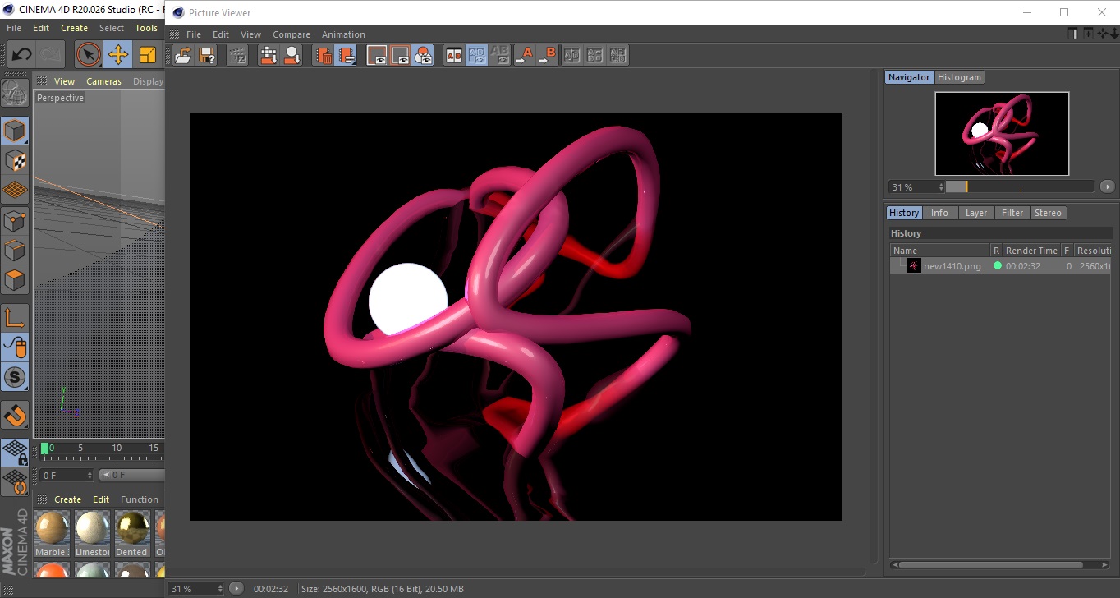The image size is (1120, 598).
Task: Toggle the multi-pass channel display icon
Action: pos(423,56)
